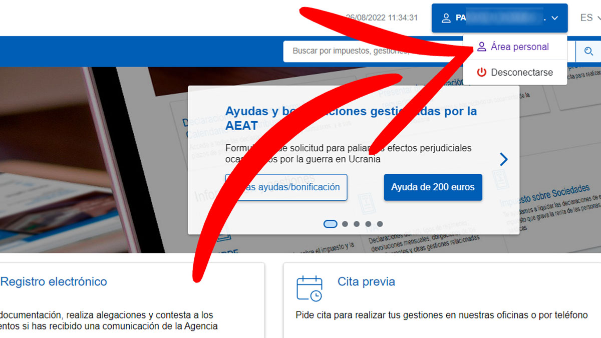
Task: Collapse the user account dropdown chevron
Action: point(554,18)
